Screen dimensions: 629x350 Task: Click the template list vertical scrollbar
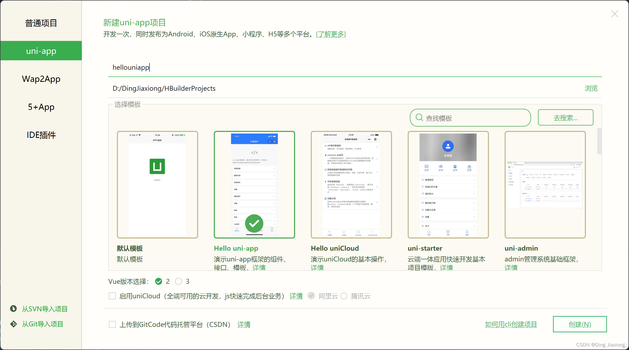click(x=599, y=141)
